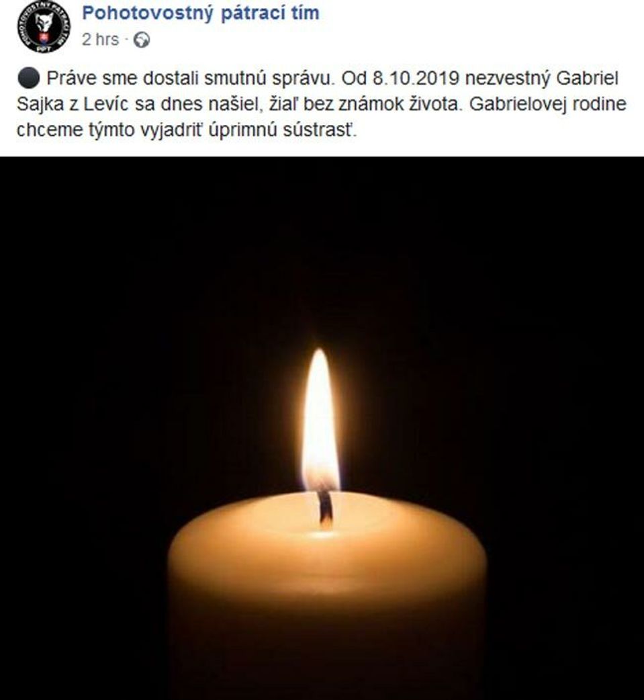Click the black circle emoji in post
The height and width of the screenshot is (700, 644).
[x=29, y=79]
